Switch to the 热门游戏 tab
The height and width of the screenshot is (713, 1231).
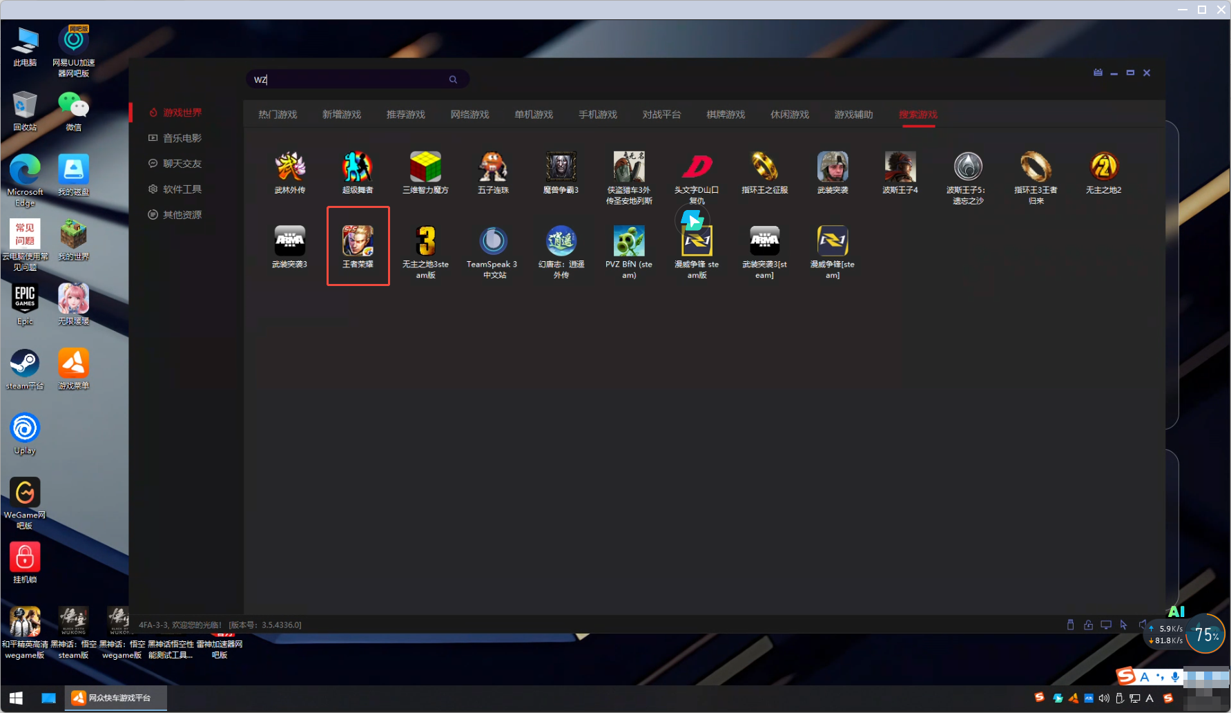click(x=278, y=115)
